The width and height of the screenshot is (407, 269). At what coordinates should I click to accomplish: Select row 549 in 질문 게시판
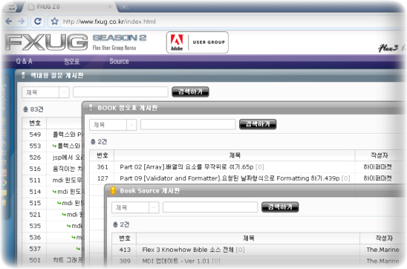pos(52,134)
